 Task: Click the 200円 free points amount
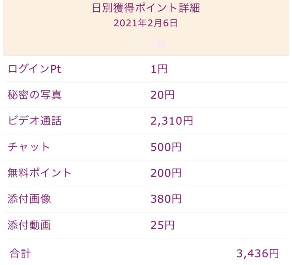tap(166, 173)
